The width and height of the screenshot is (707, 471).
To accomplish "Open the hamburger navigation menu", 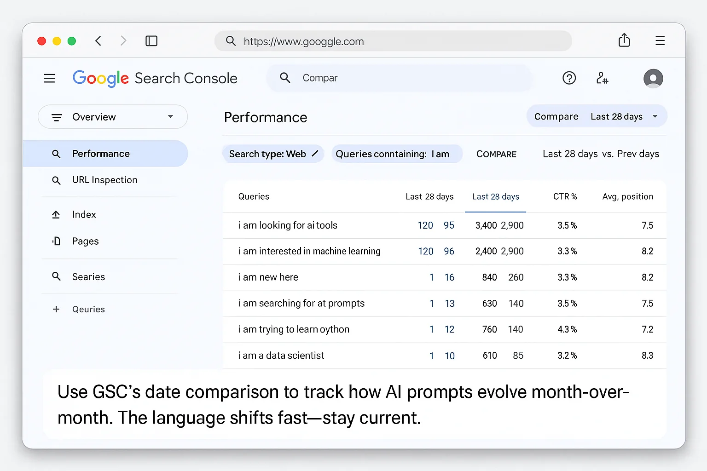I will coord(49,78).
